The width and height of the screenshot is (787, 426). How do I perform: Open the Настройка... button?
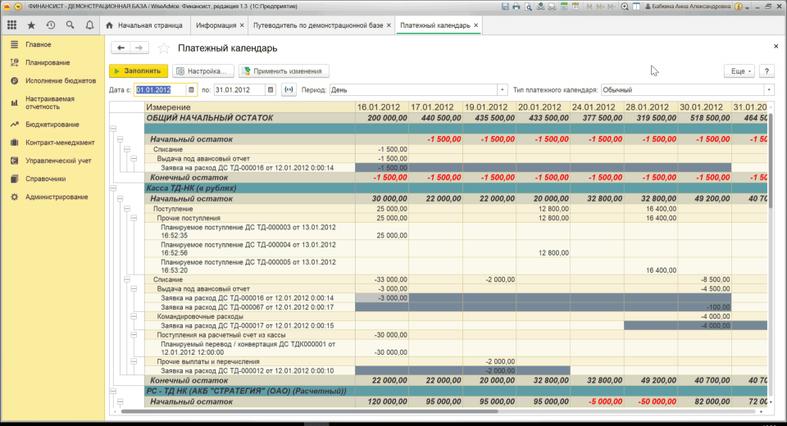click(x=204, y=70)
